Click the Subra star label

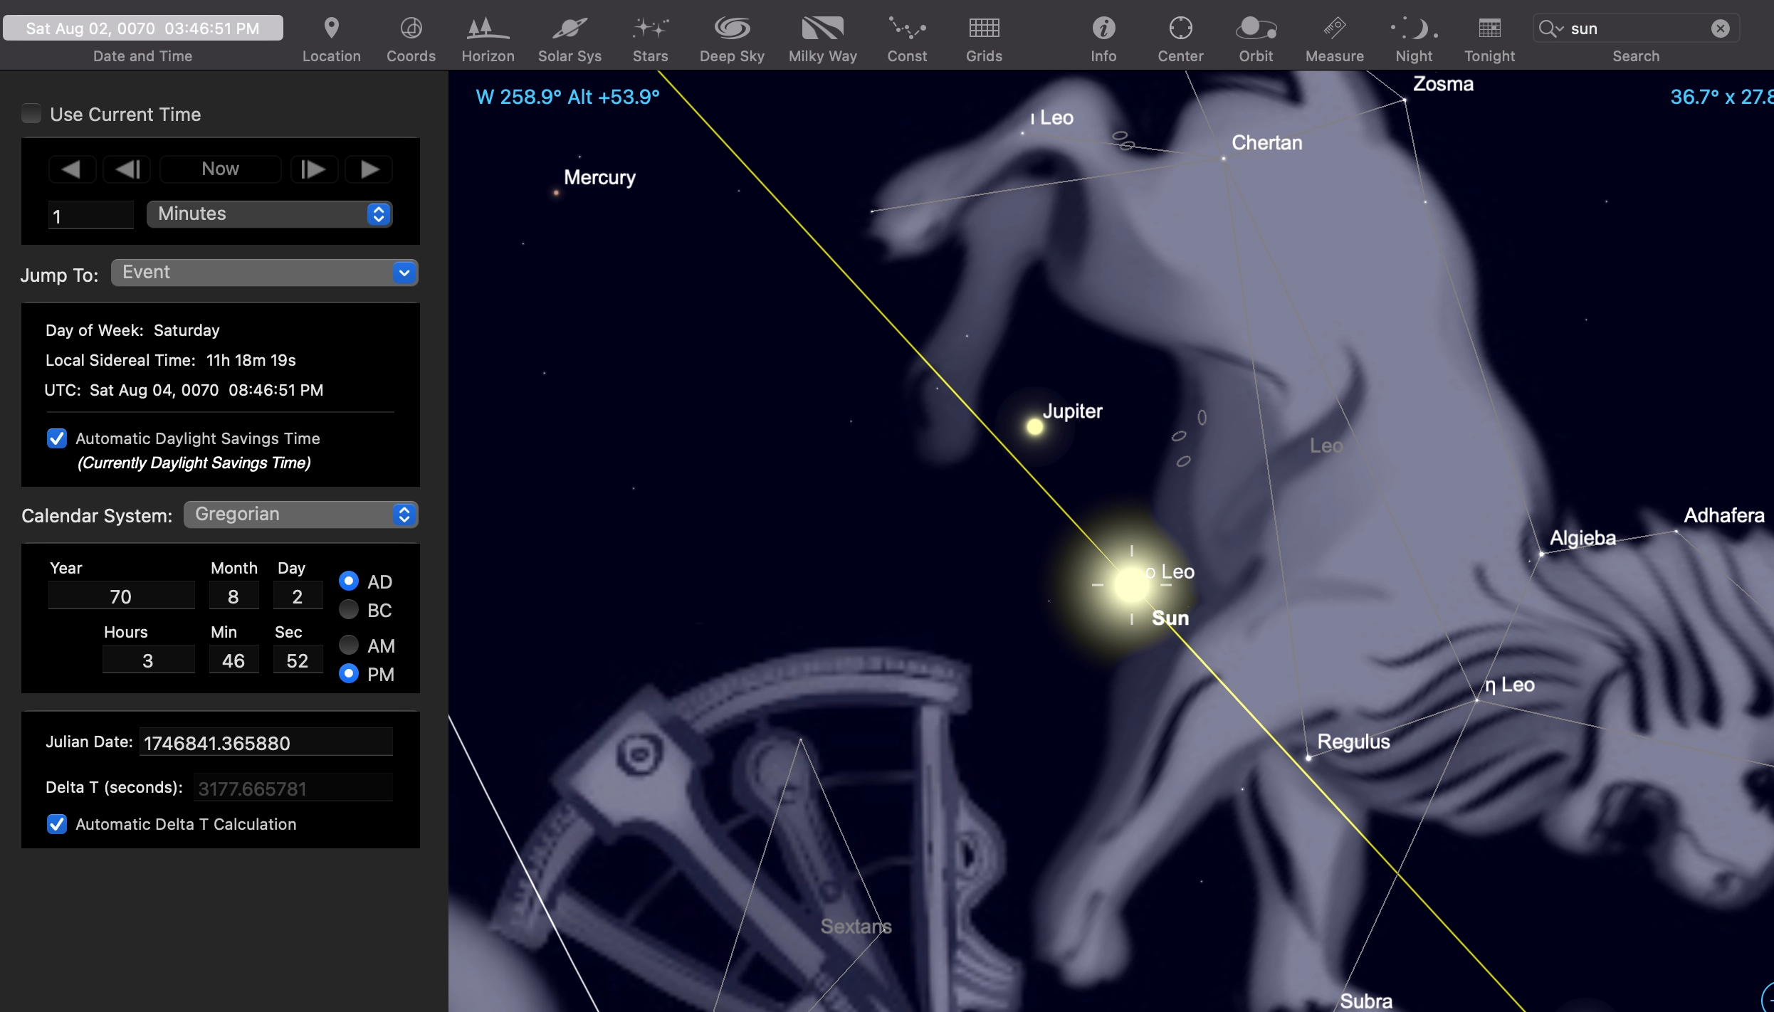[x=1366, y=1001]
